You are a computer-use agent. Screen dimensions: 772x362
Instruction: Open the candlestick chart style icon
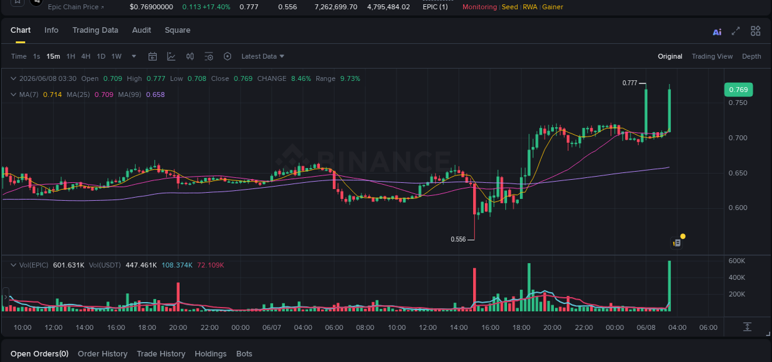(190, 56)
